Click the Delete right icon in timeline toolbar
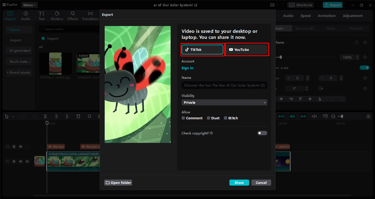Image resolution: width=375 pixels, height=199 pixels. pyautogui.click(x=67, y=116)
